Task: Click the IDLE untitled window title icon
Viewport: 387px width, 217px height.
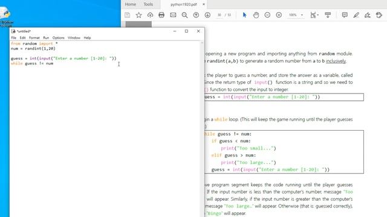Action: tap(13, 31)
